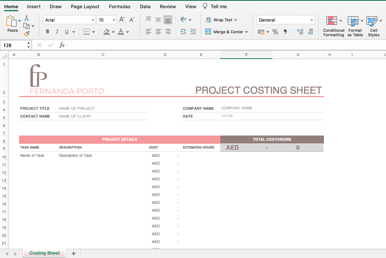386x258 pixels.
Task: Switch to the Data tab
Action: pos(145,7)
